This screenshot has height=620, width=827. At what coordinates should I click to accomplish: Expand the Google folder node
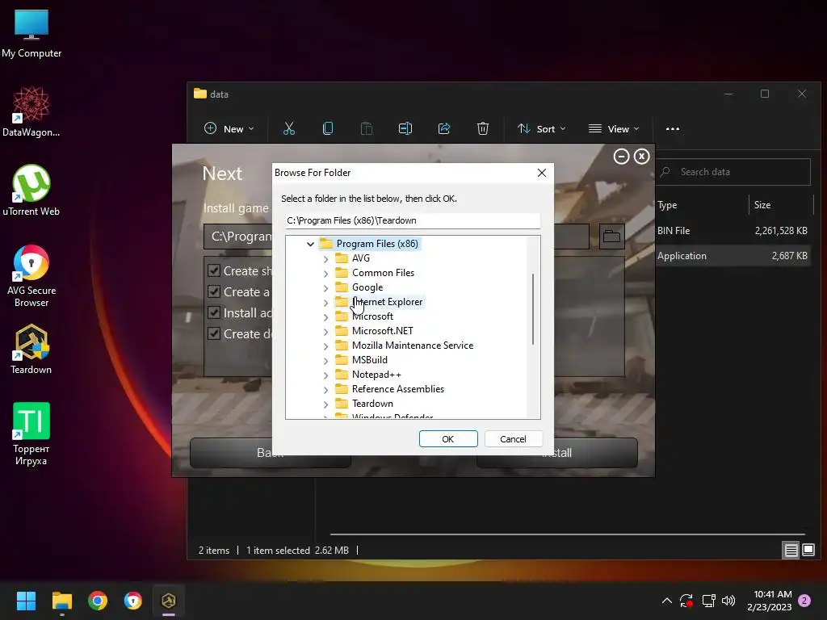325,288
